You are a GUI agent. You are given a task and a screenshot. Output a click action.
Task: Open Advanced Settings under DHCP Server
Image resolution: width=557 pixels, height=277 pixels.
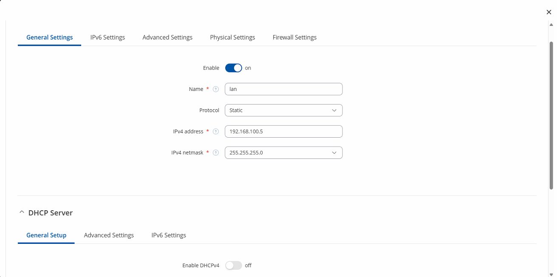click(x=109, y=235)
